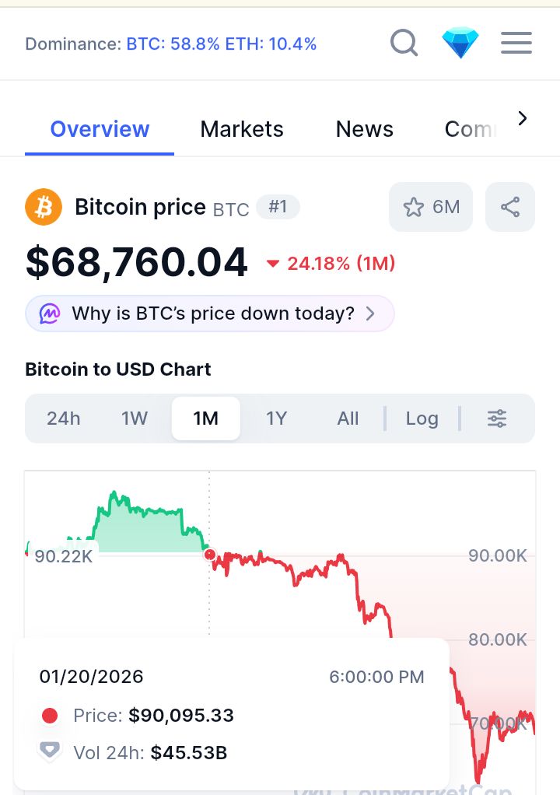
Task: Open the hamburger menu
Action: click(x=516, y=43)
